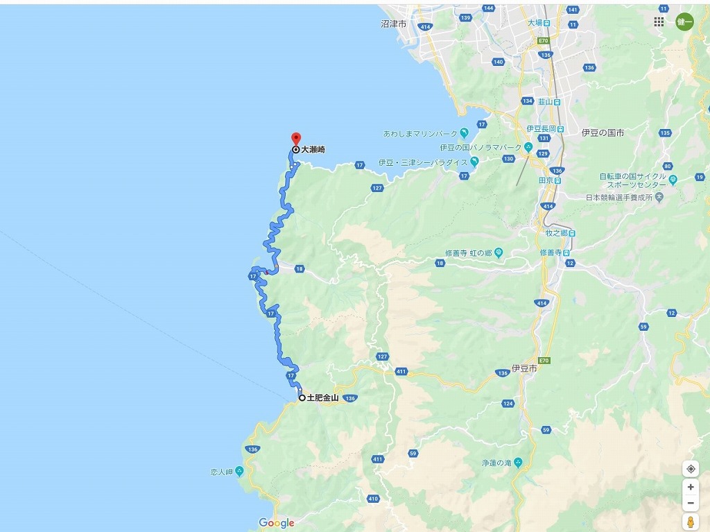Image resolution: width=710 pixels, height=532 pixels.
Task: Open the Google apps grid
Action: (659, 22)
